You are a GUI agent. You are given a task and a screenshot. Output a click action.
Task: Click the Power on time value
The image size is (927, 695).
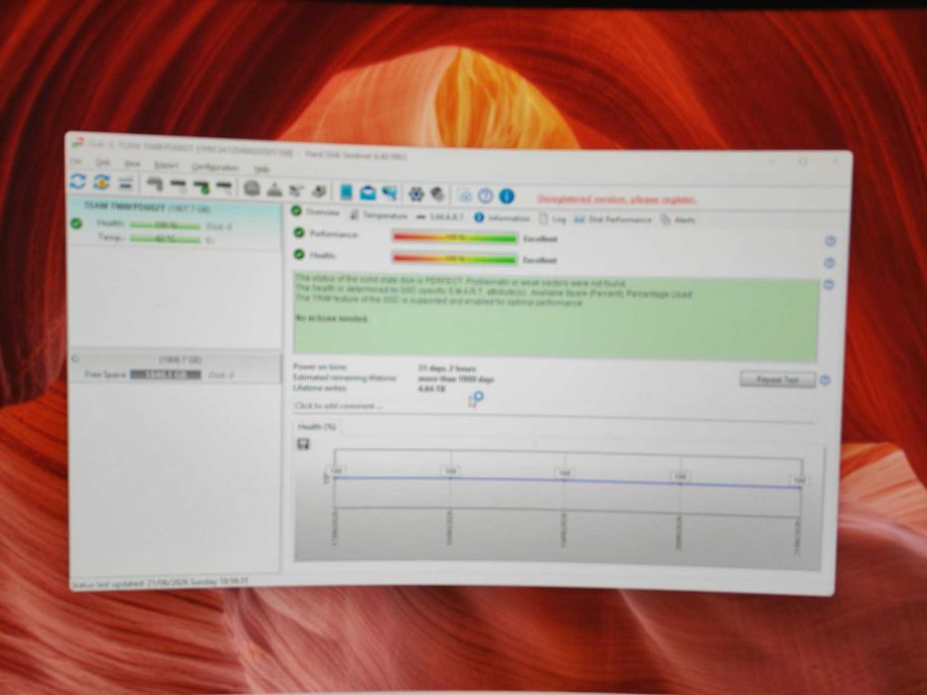tap(447, 368)
